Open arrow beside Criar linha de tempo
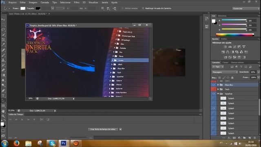This screenshot has height=147, width=261. click(x=120, y=129)
